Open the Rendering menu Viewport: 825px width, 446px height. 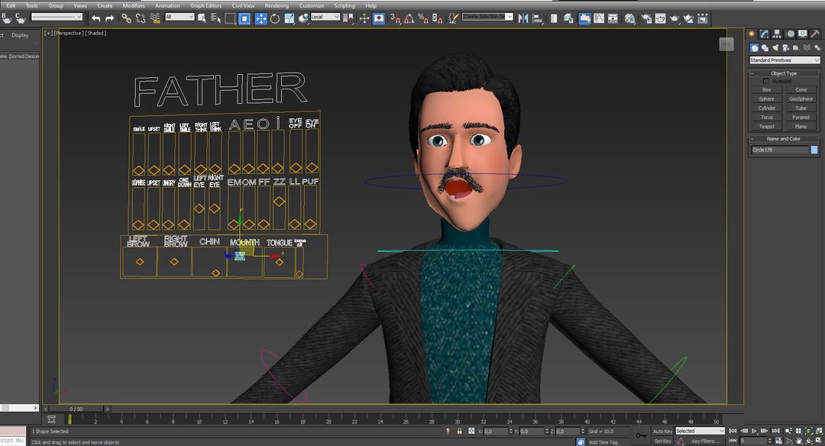click(277, 5)
